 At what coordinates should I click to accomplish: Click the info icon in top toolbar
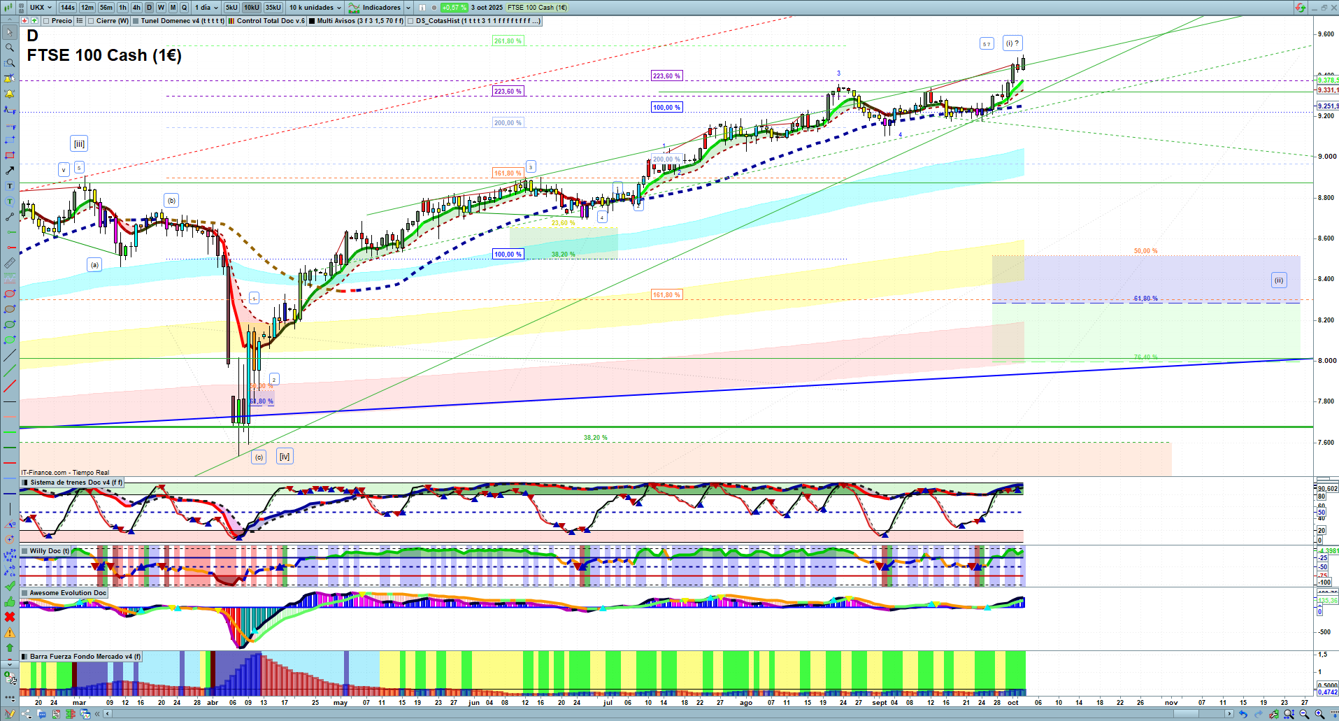pos(422,8)
